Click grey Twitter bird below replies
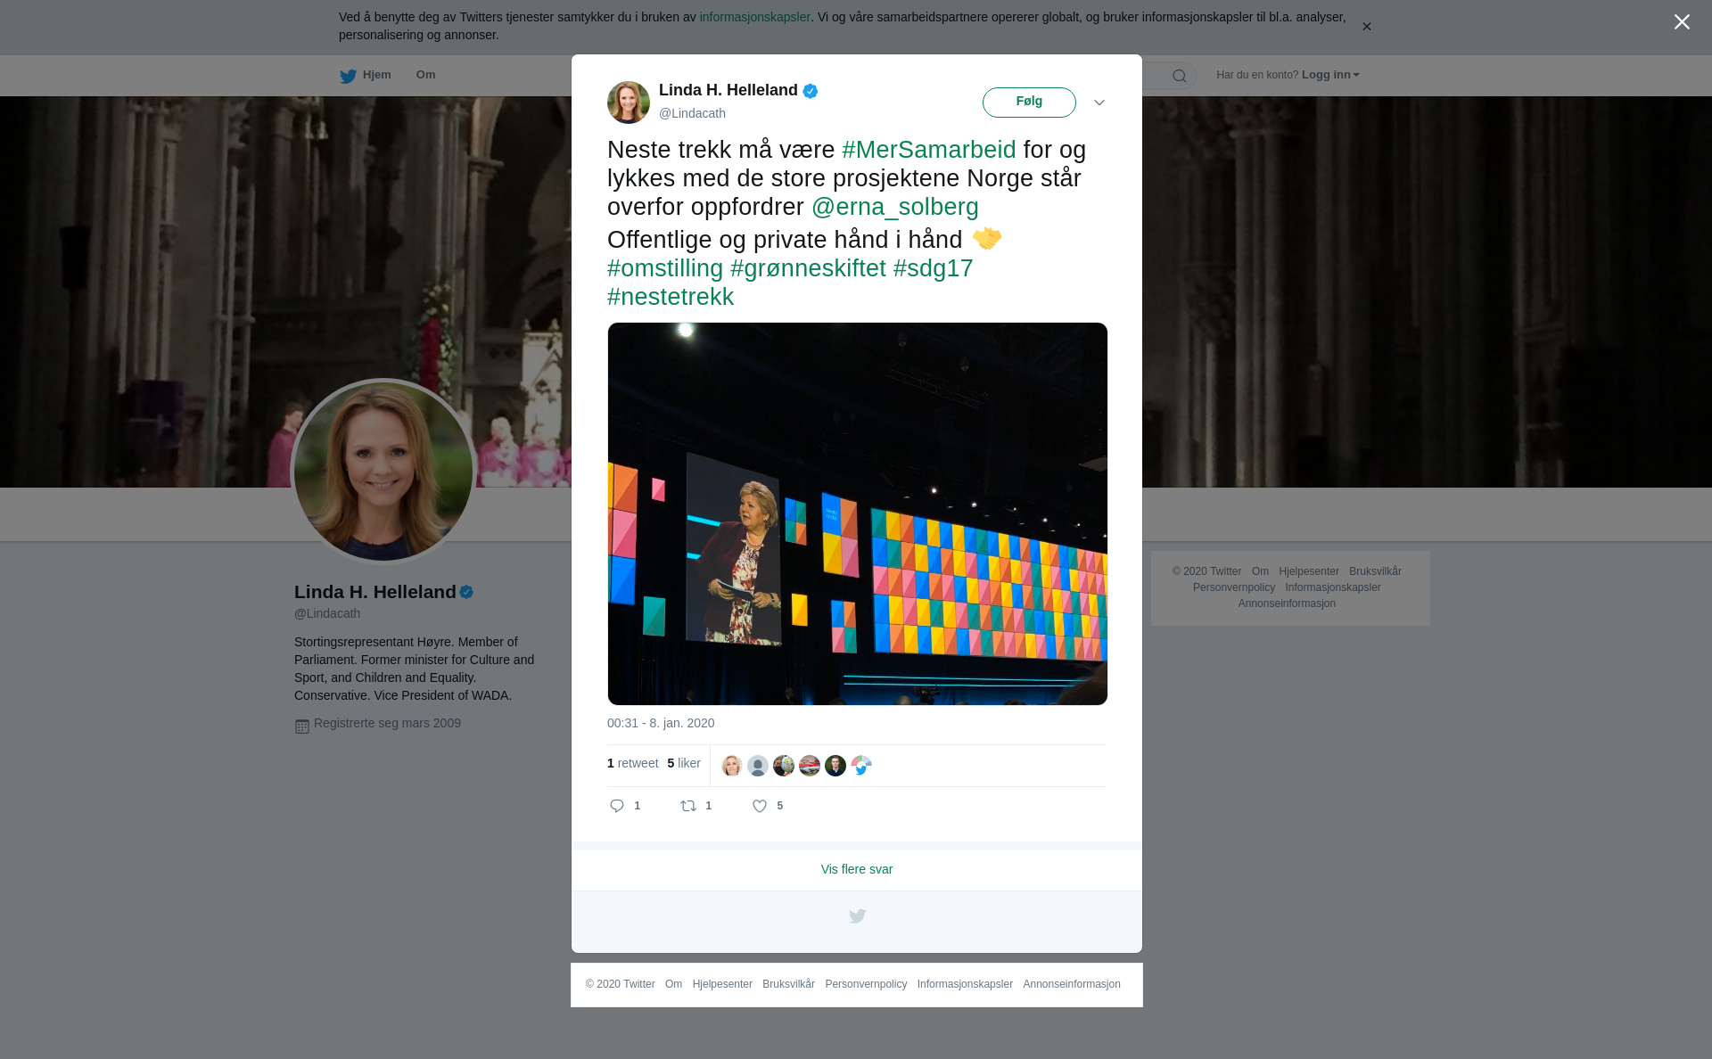Image resolution: width=1712 pixels, height=1059 pixels. (857, 916)
